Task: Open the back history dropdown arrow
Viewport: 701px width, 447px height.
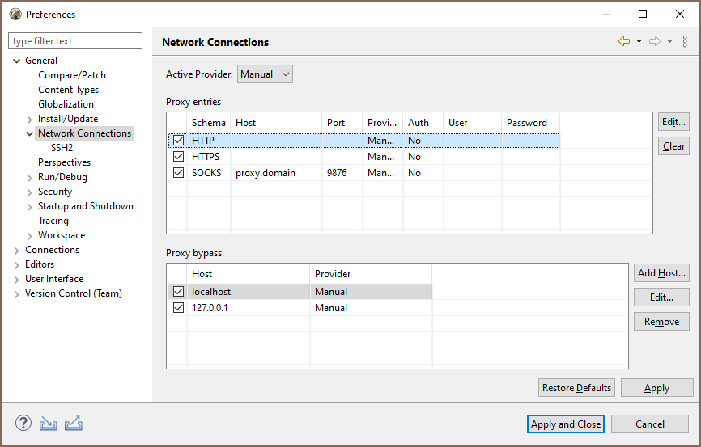Action: pyautogui.click(x=639, y=41)
